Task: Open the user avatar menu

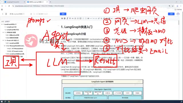Action: click(x=178, y=14)
